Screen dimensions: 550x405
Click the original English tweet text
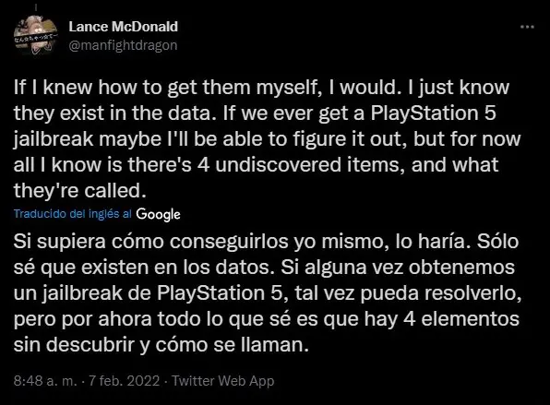coord(268,139)
